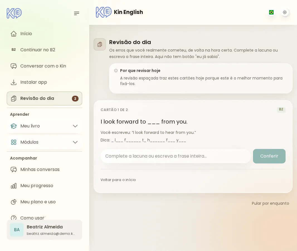
Task: Open Minhas conversas page
Action: coord(45,170)
